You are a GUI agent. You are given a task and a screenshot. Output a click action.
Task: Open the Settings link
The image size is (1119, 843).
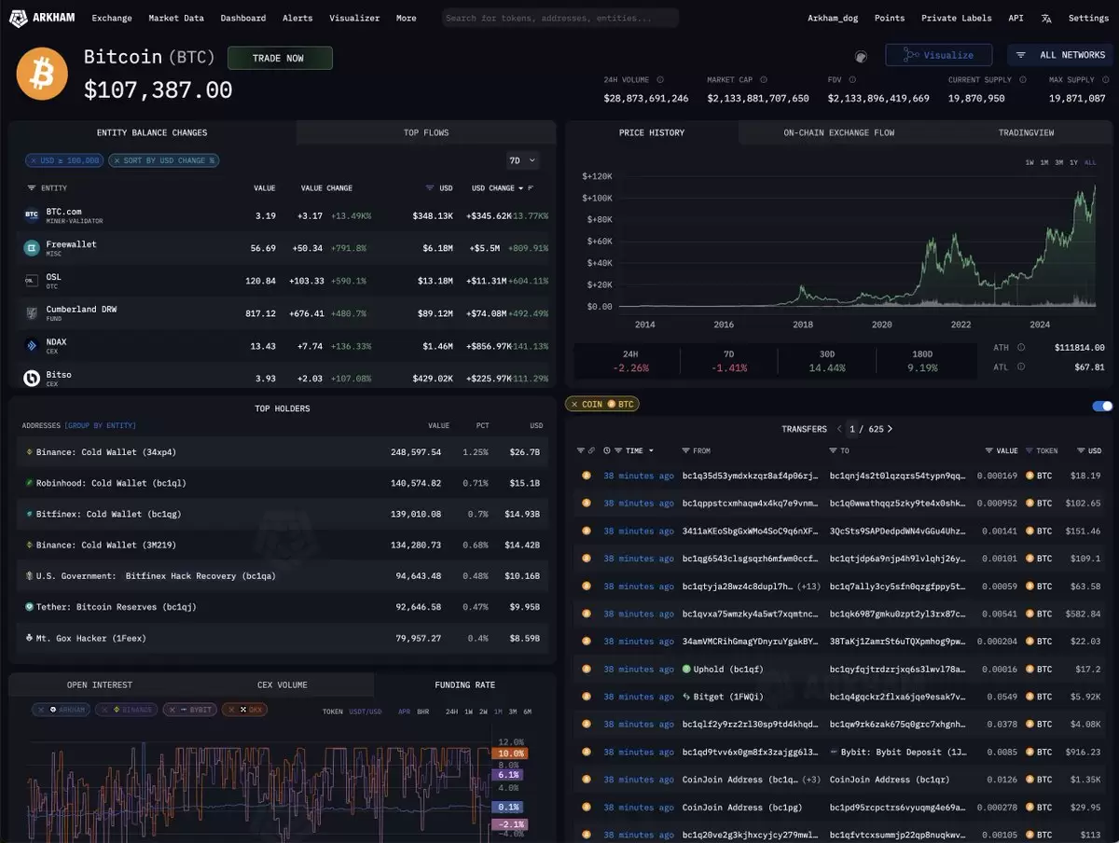1088,18
